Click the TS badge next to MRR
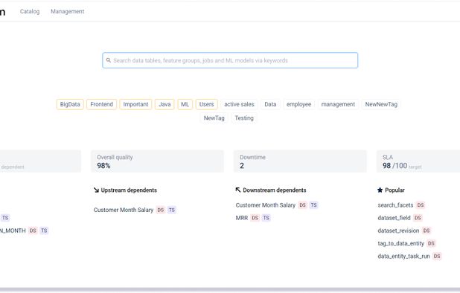The width and height of the screenshot is (460, 293). click(x=266, y=218)
